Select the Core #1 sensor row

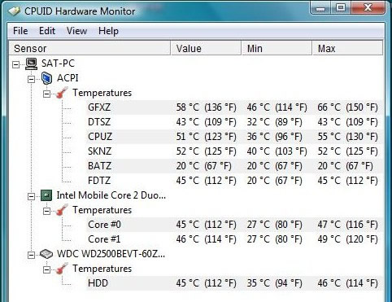[x=235, y=239]
